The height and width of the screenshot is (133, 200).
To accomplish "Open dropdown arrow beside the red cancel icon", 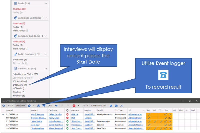I will coord(78,106).
